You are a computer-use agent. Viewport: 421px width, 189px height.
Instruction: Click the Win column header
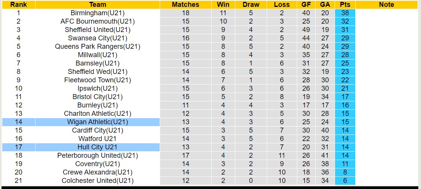[223, 5]
